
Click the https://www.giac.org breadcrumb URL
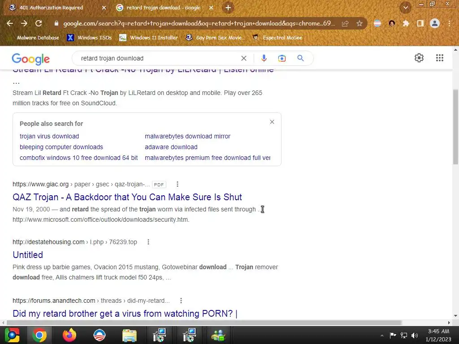pyautogui.click(x=40, y=184)
